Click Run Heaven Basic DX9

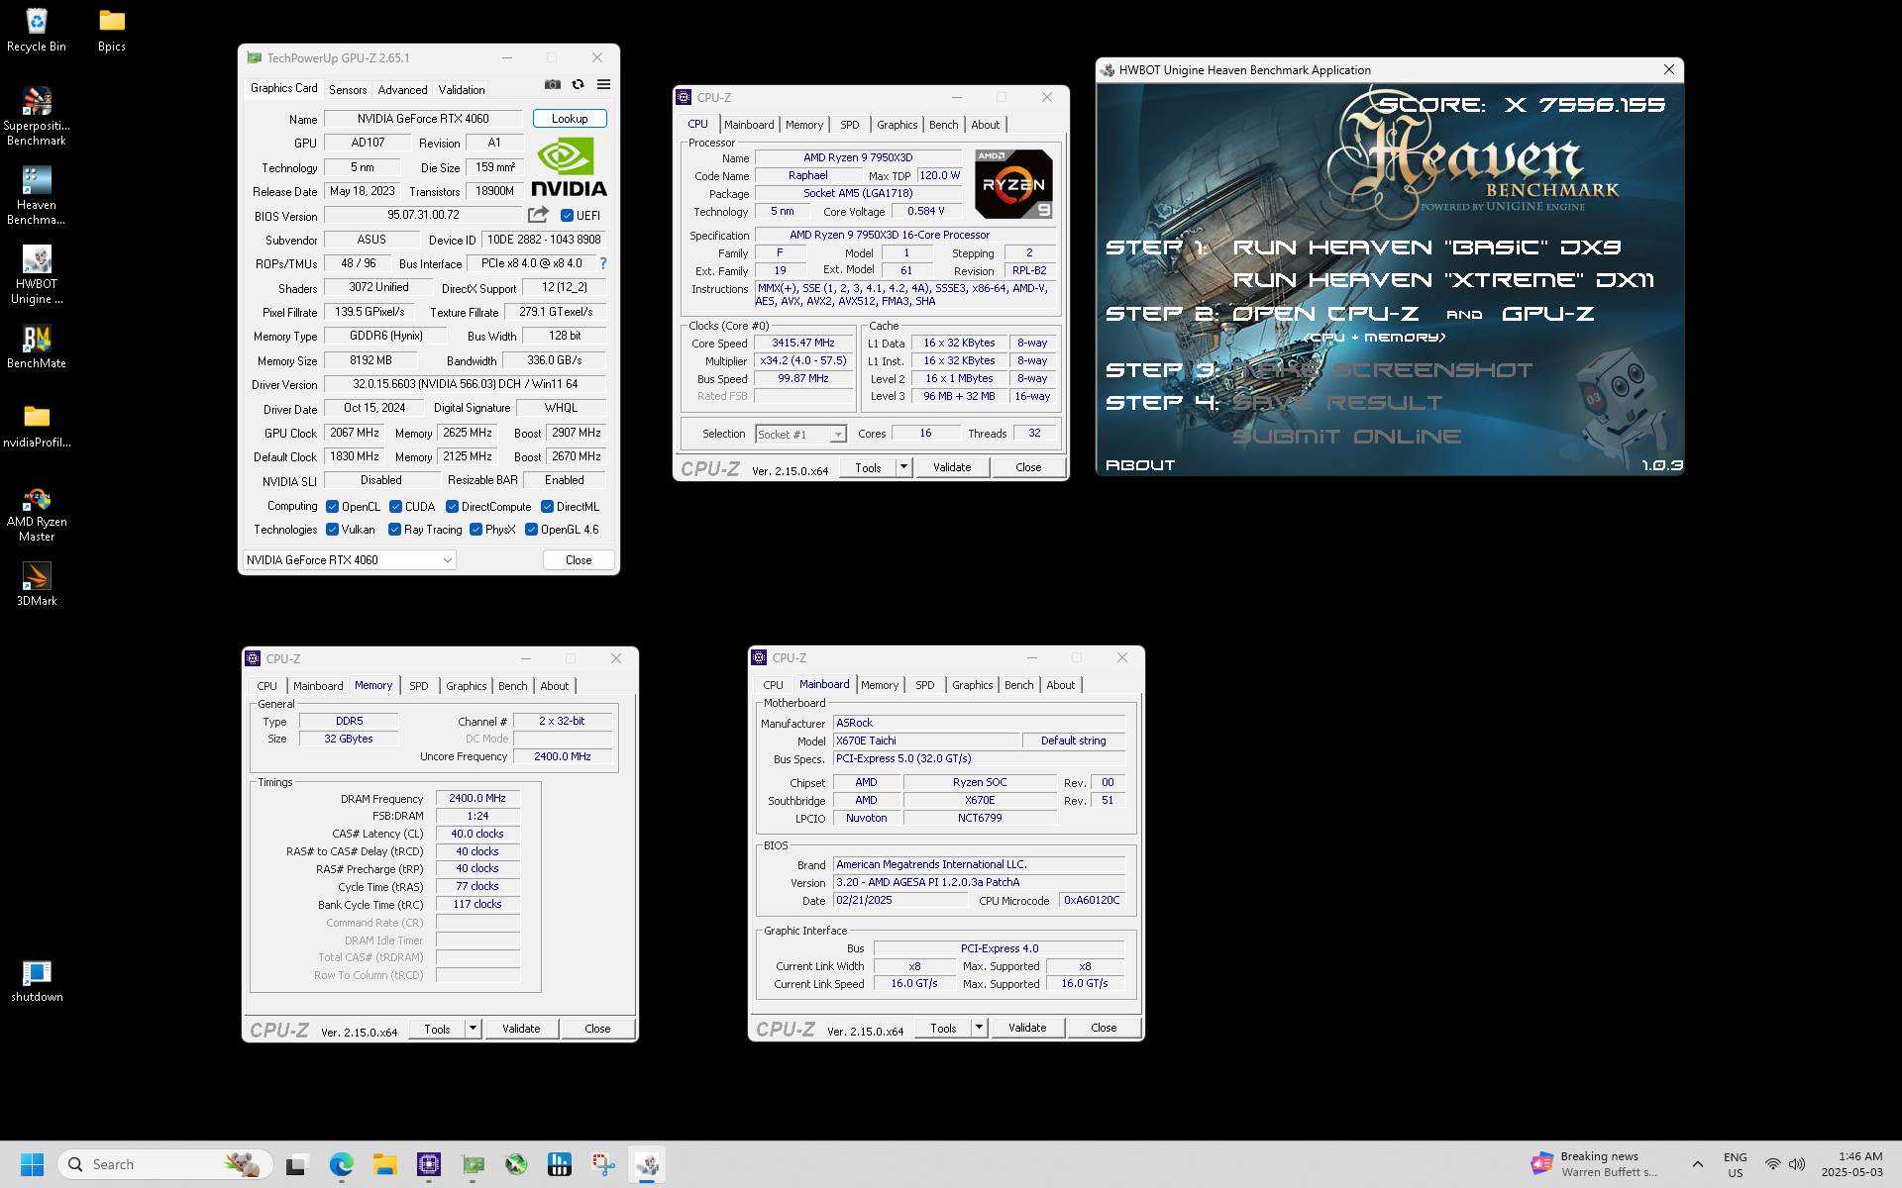coord(1426,247)
